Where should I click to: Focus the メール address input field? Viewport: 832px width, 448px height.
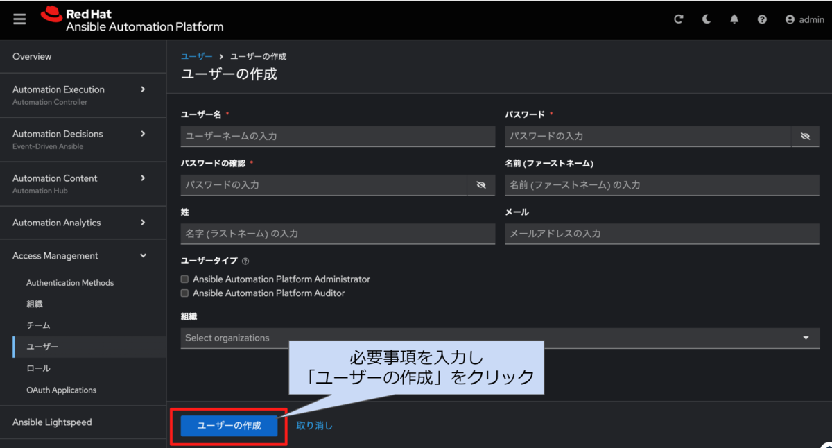click(x=662, y=234)
